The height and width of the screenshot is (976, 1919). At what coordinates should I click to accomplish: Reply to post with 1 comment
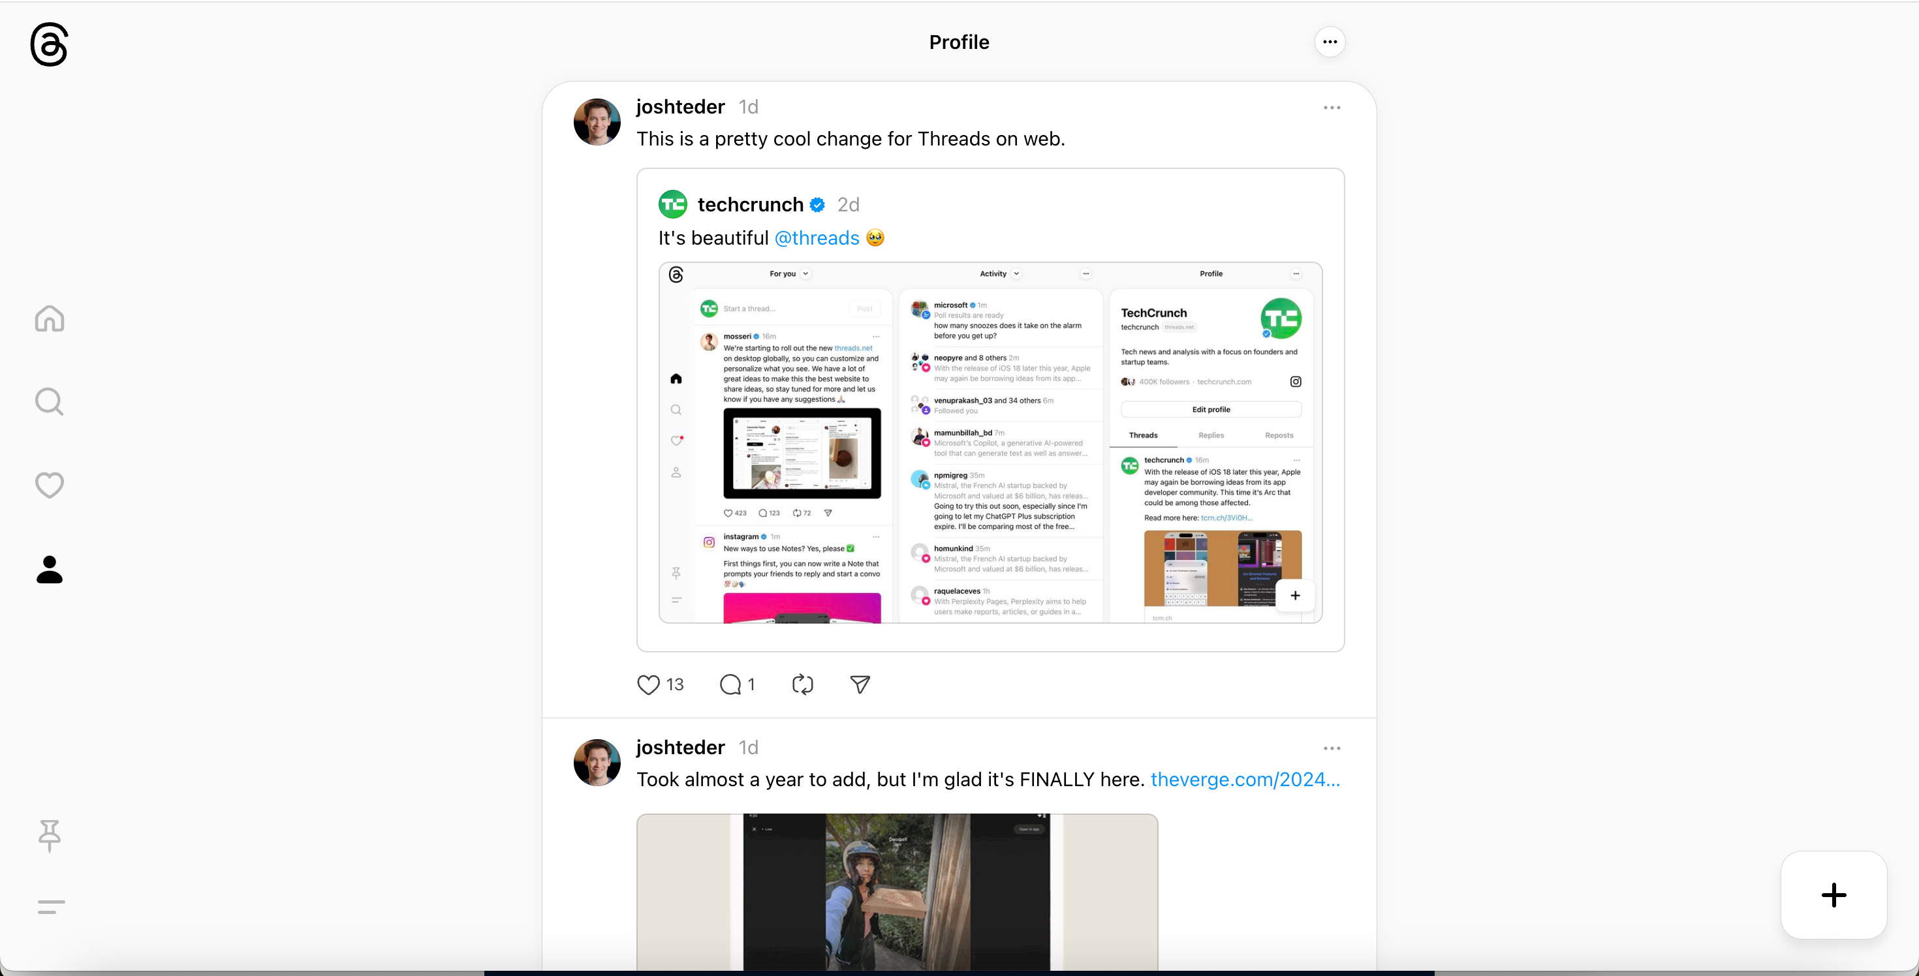[x=730, y=684]
